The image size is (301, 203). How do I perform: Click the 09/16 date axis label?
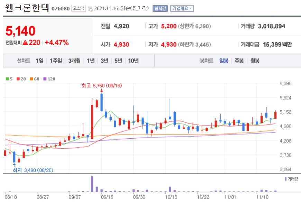107,197
